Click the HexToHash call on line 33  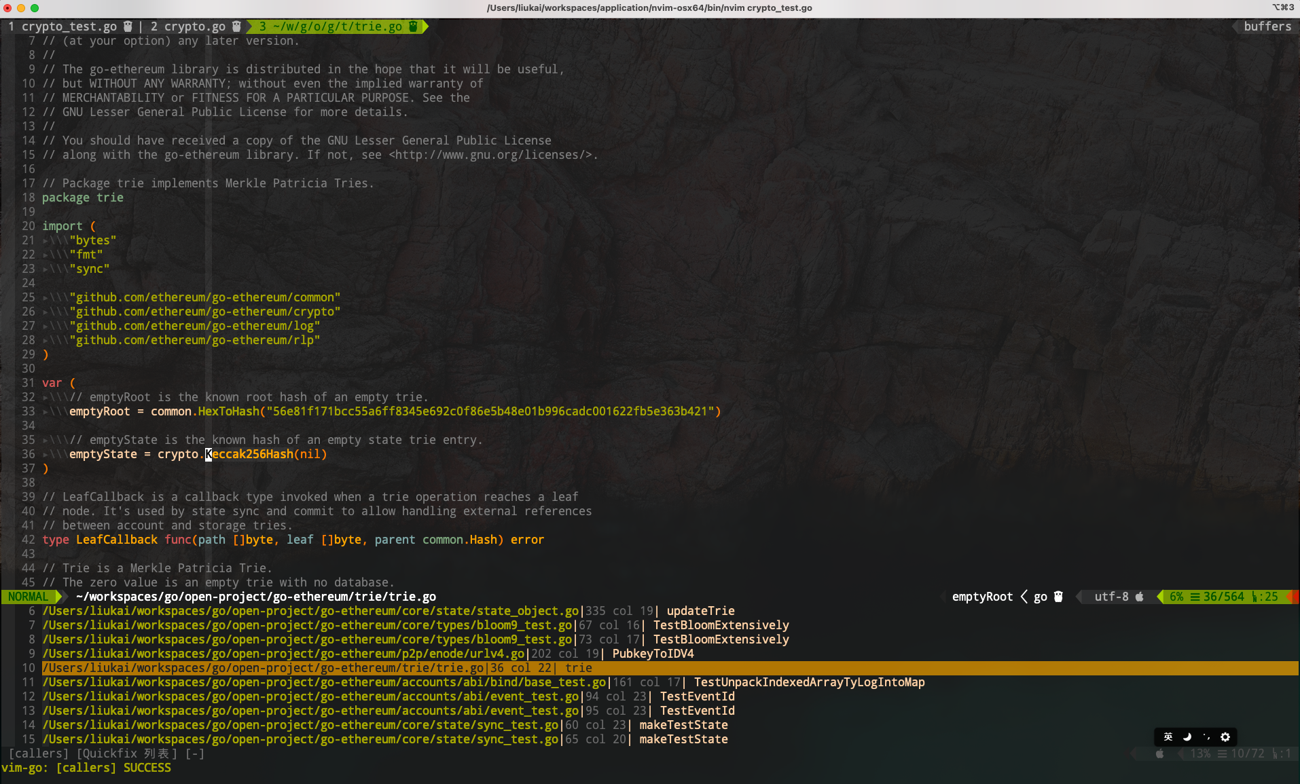(x=229, y=411)
